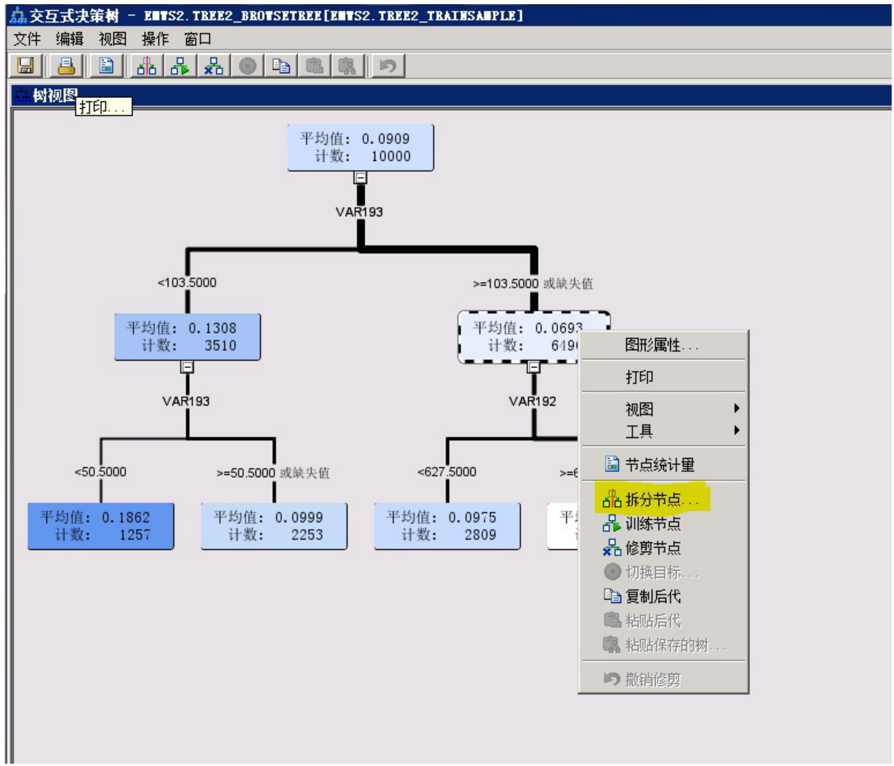This screenshot has width=894, height=766.
Task: Click the node statistics toolbar icon
Action: point(106,66)
